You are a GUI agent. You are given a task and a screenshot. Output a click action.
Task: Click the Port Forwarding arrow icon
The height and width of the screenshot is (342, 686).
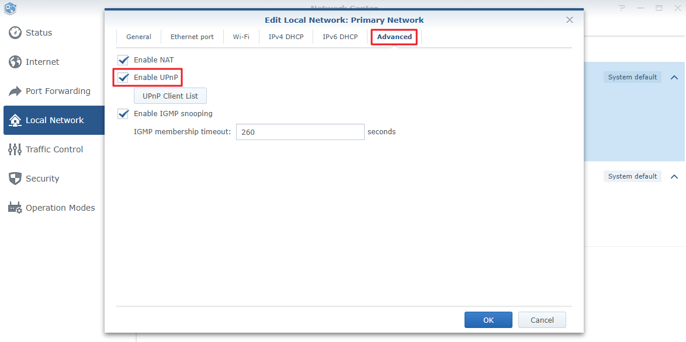(x=15, y=91)
